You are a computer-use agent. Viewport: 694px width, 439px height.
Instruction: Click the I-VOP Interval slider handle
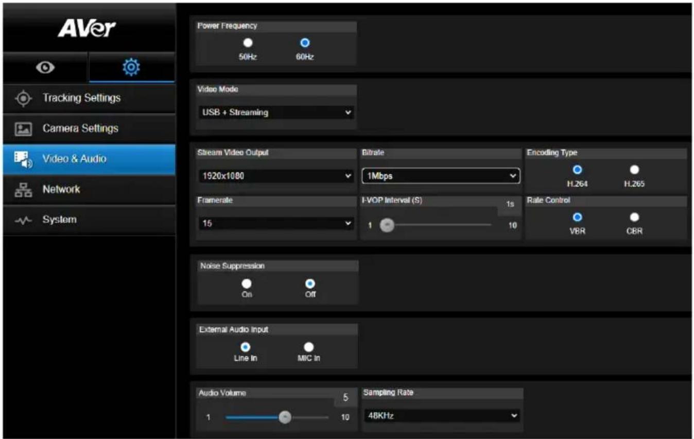click(x=387, y=225)
